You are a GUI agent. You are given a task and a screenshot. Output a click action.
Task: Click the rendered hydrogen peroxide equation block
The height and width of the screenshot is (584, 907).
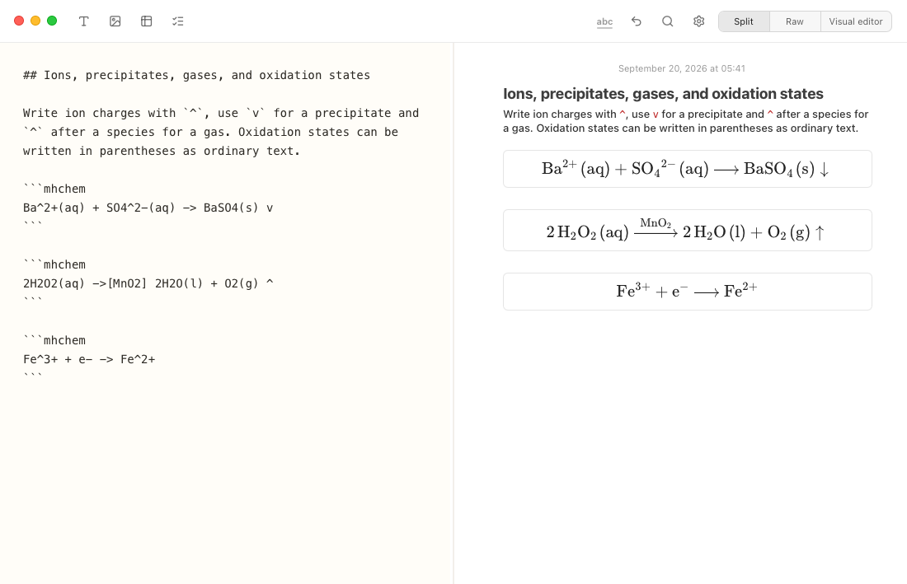[687, 230]
